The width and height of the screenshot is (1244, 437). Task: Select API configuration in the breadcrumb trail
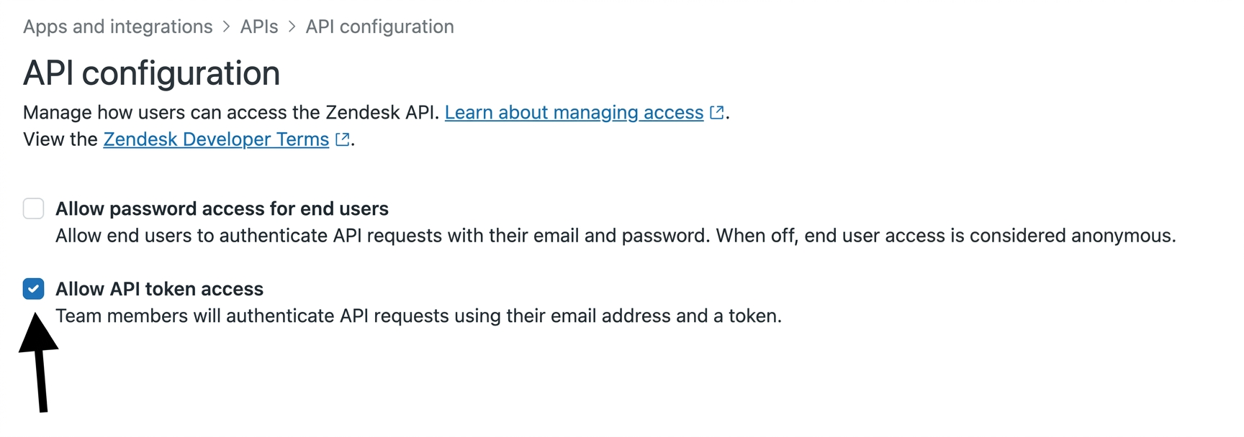379,27
